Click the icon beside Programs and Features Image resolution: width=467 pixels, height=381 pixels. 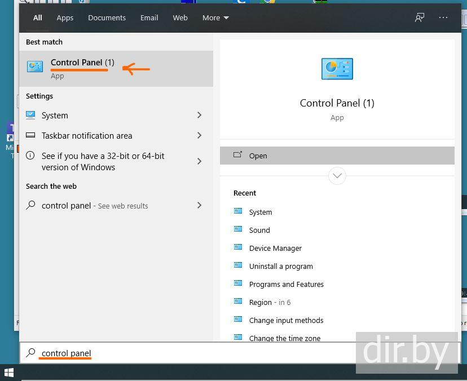click(x=238, y=283)
